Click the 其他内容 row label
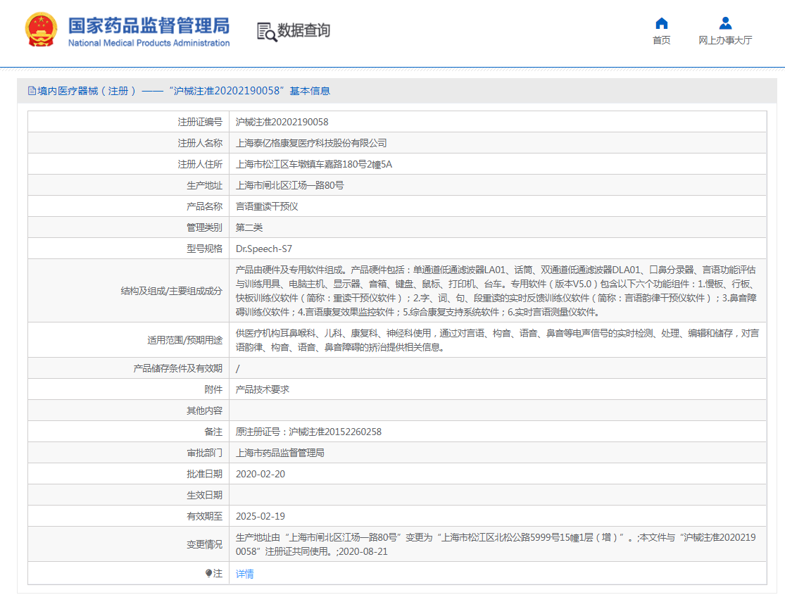This screenshot has width=785, height=602. coord(204,410)
